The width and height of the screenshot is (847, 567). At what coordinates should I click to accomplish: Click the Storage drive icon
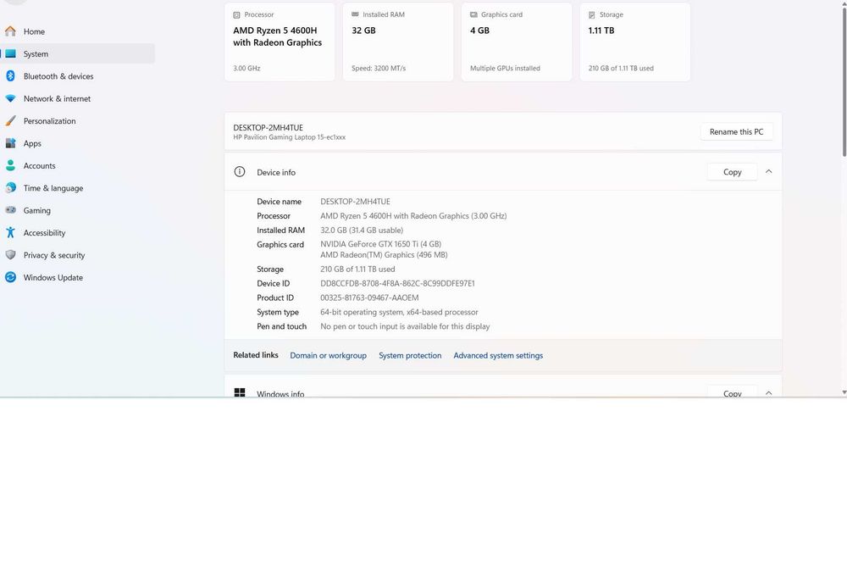591,14
